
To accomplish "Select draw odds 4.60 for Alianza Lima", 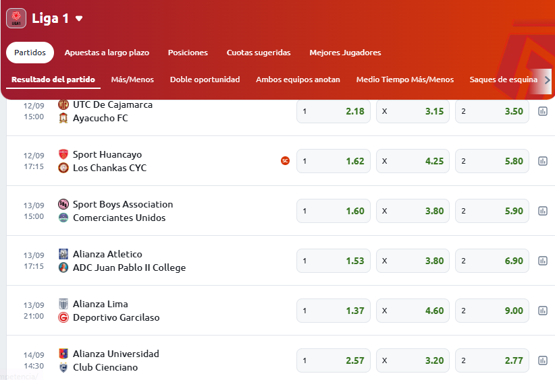I will coord(413,311).
